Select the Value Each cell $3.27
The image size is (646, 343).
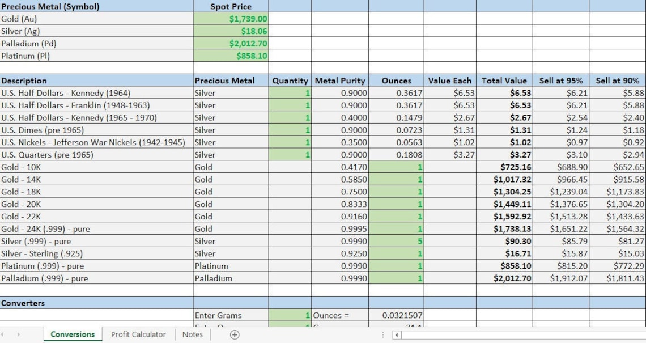(x=450, y=155)
